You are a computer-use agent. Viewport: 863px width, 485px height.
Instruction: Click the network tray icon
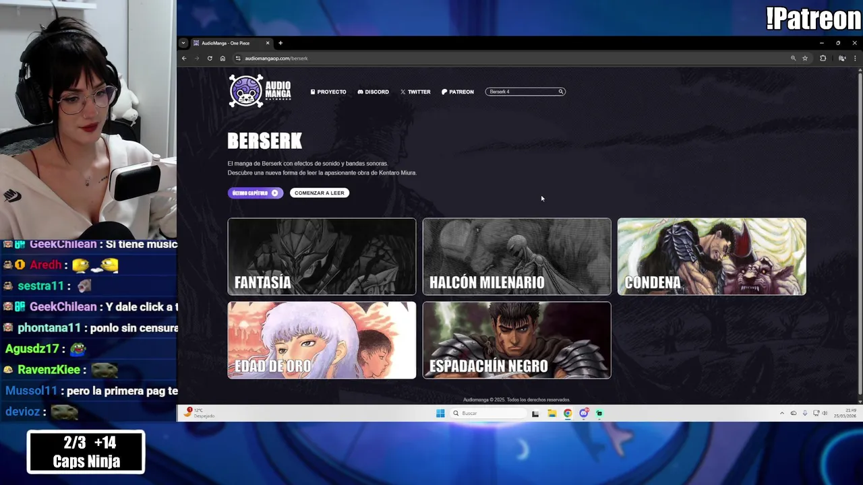pos(816,413)
